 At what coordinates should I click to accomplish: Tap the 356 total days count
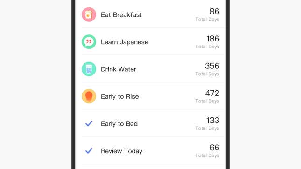tap(212, 66)
